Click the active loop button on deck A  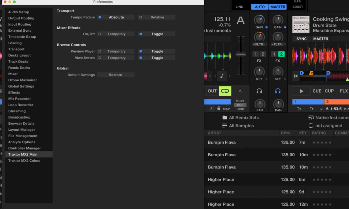tap(225, 91)
